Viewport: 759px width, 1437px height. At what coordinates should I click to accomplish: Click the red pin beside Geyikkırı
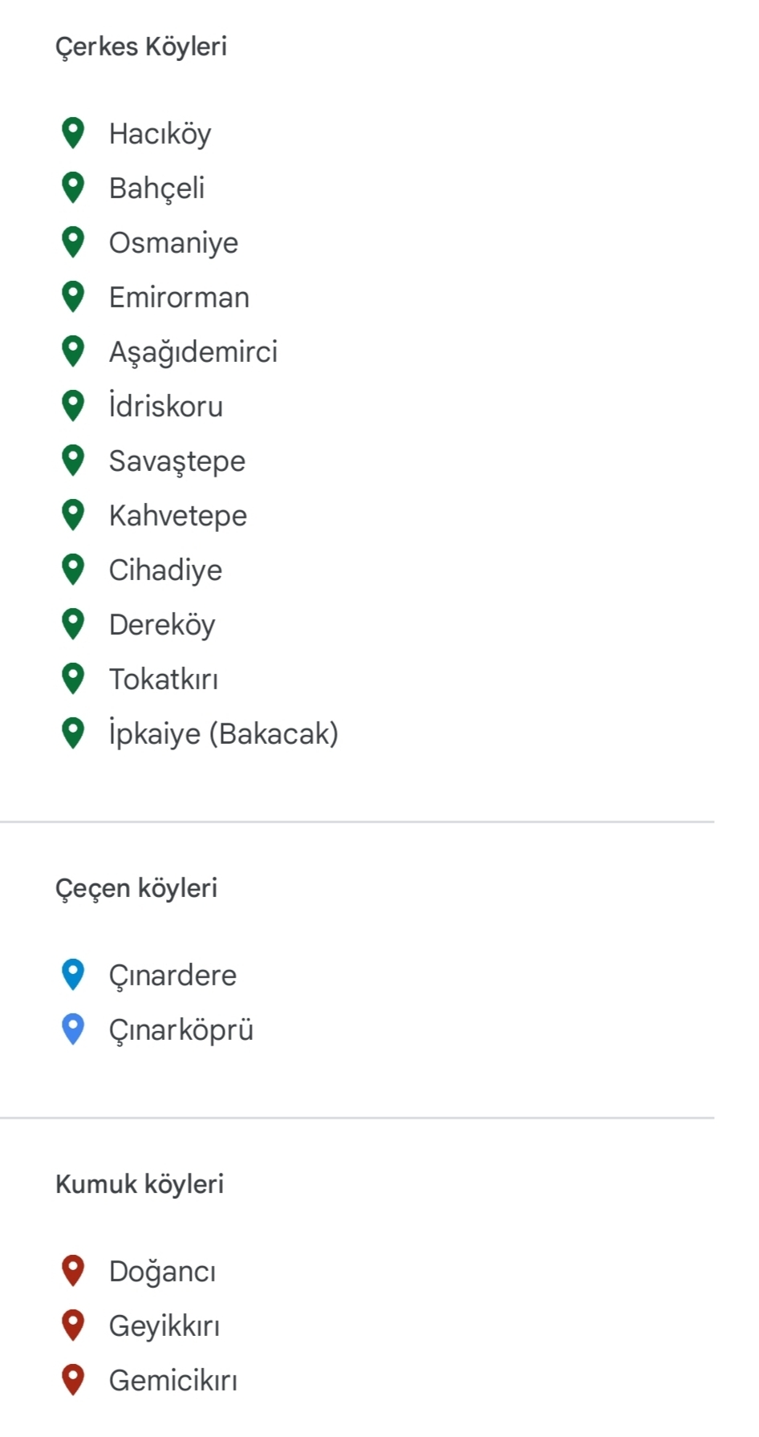click(x=73, y=1325)
